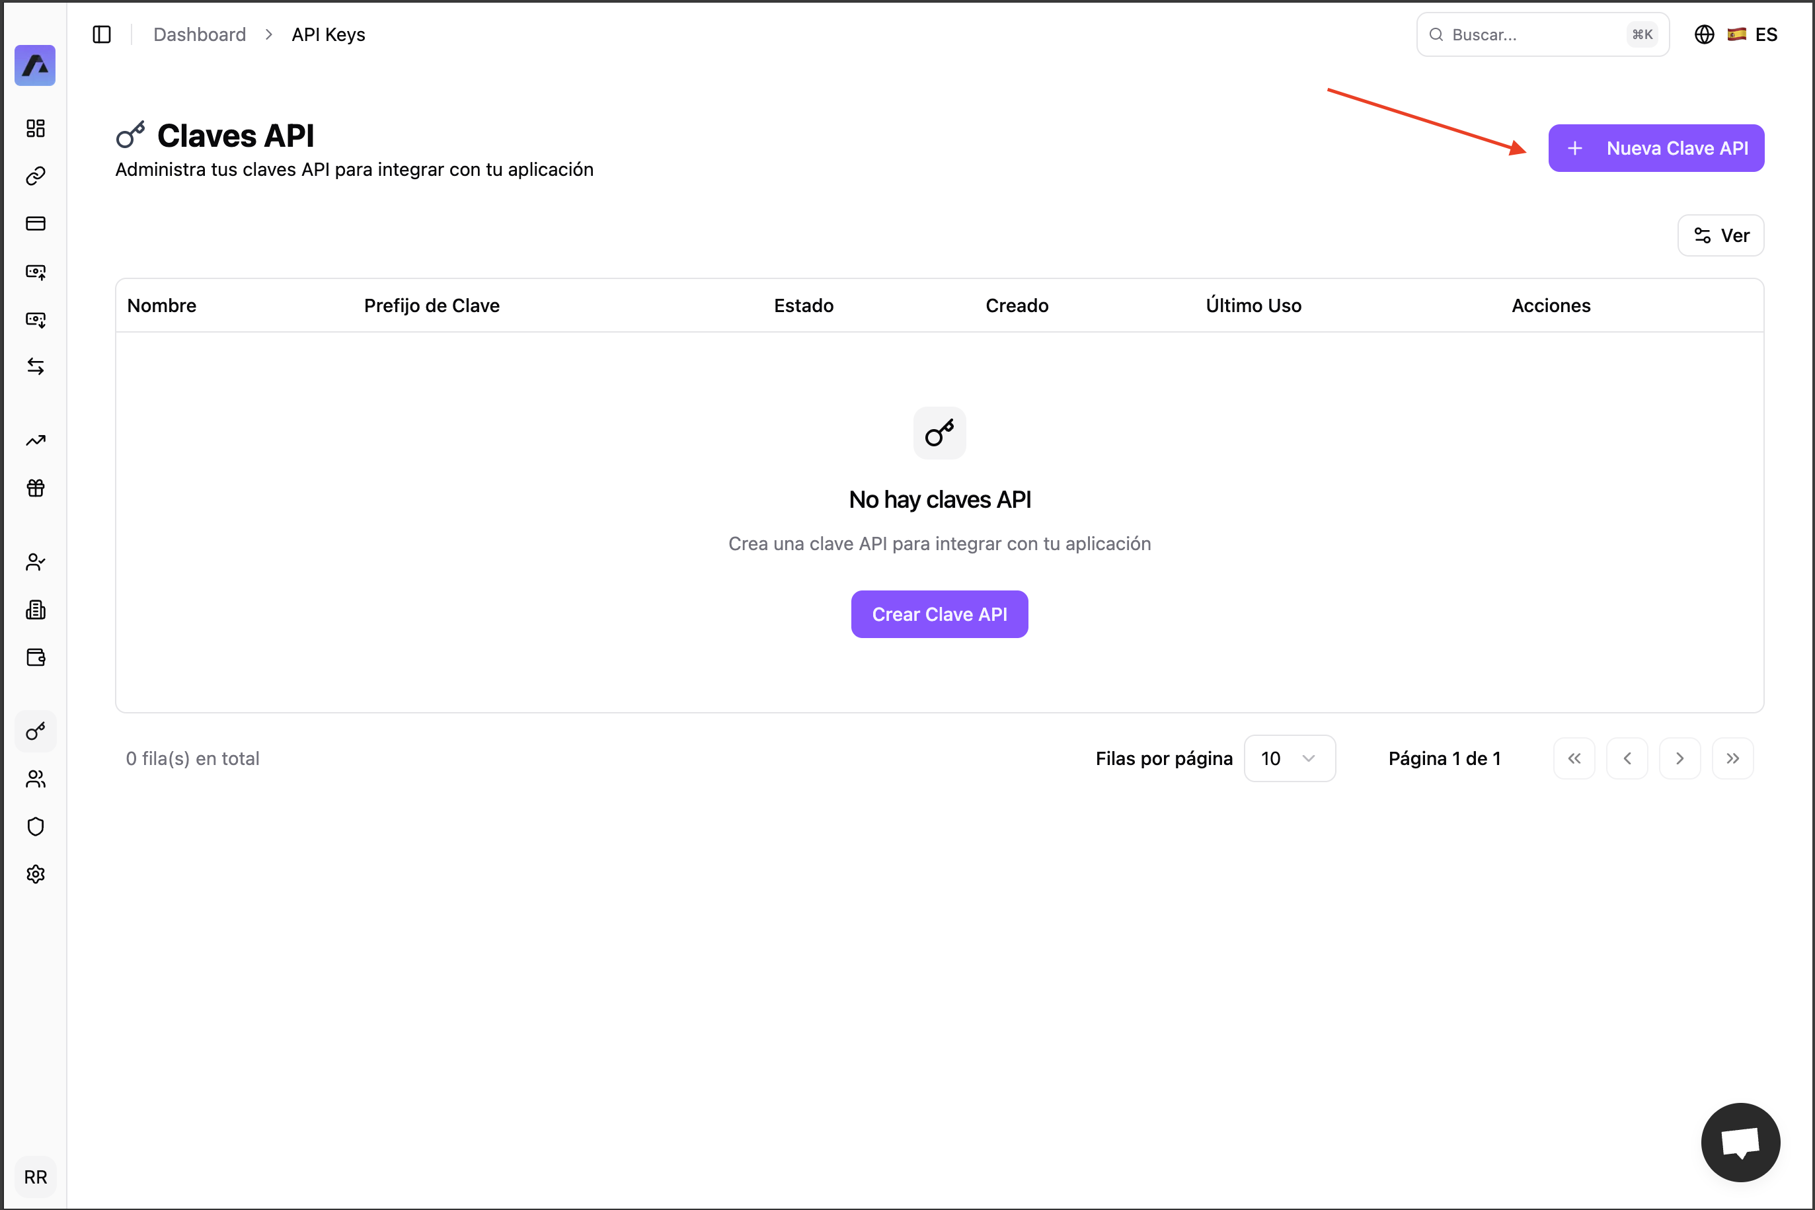Click Crear Clave API button

(939, 614)
